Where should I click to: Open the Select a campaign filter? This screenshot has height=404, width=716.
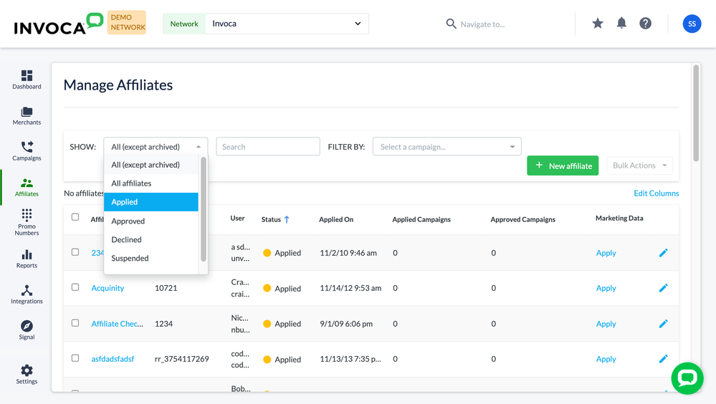click(447, 147)
